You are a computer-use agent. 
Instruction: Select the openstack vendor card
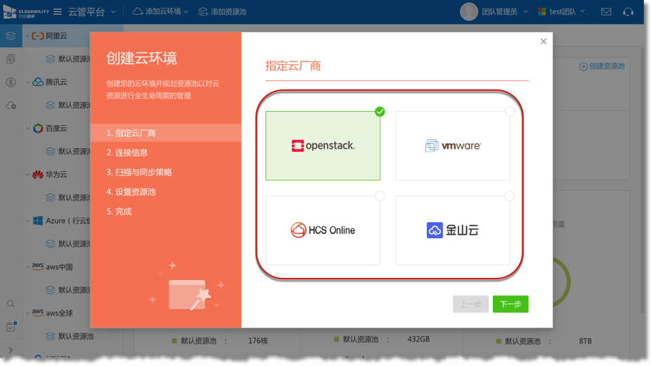coord(323,145)
